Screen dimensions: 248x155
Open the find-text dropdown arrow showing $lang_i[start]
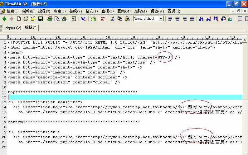click(161, 19)
